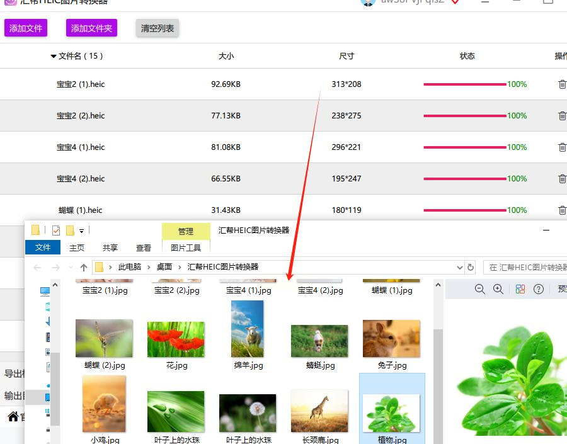Image resolution: width=567 pixels, height=444 pixels.
Task: Click progress bar of 宝宝2 (1).heic
Action: 465,84
